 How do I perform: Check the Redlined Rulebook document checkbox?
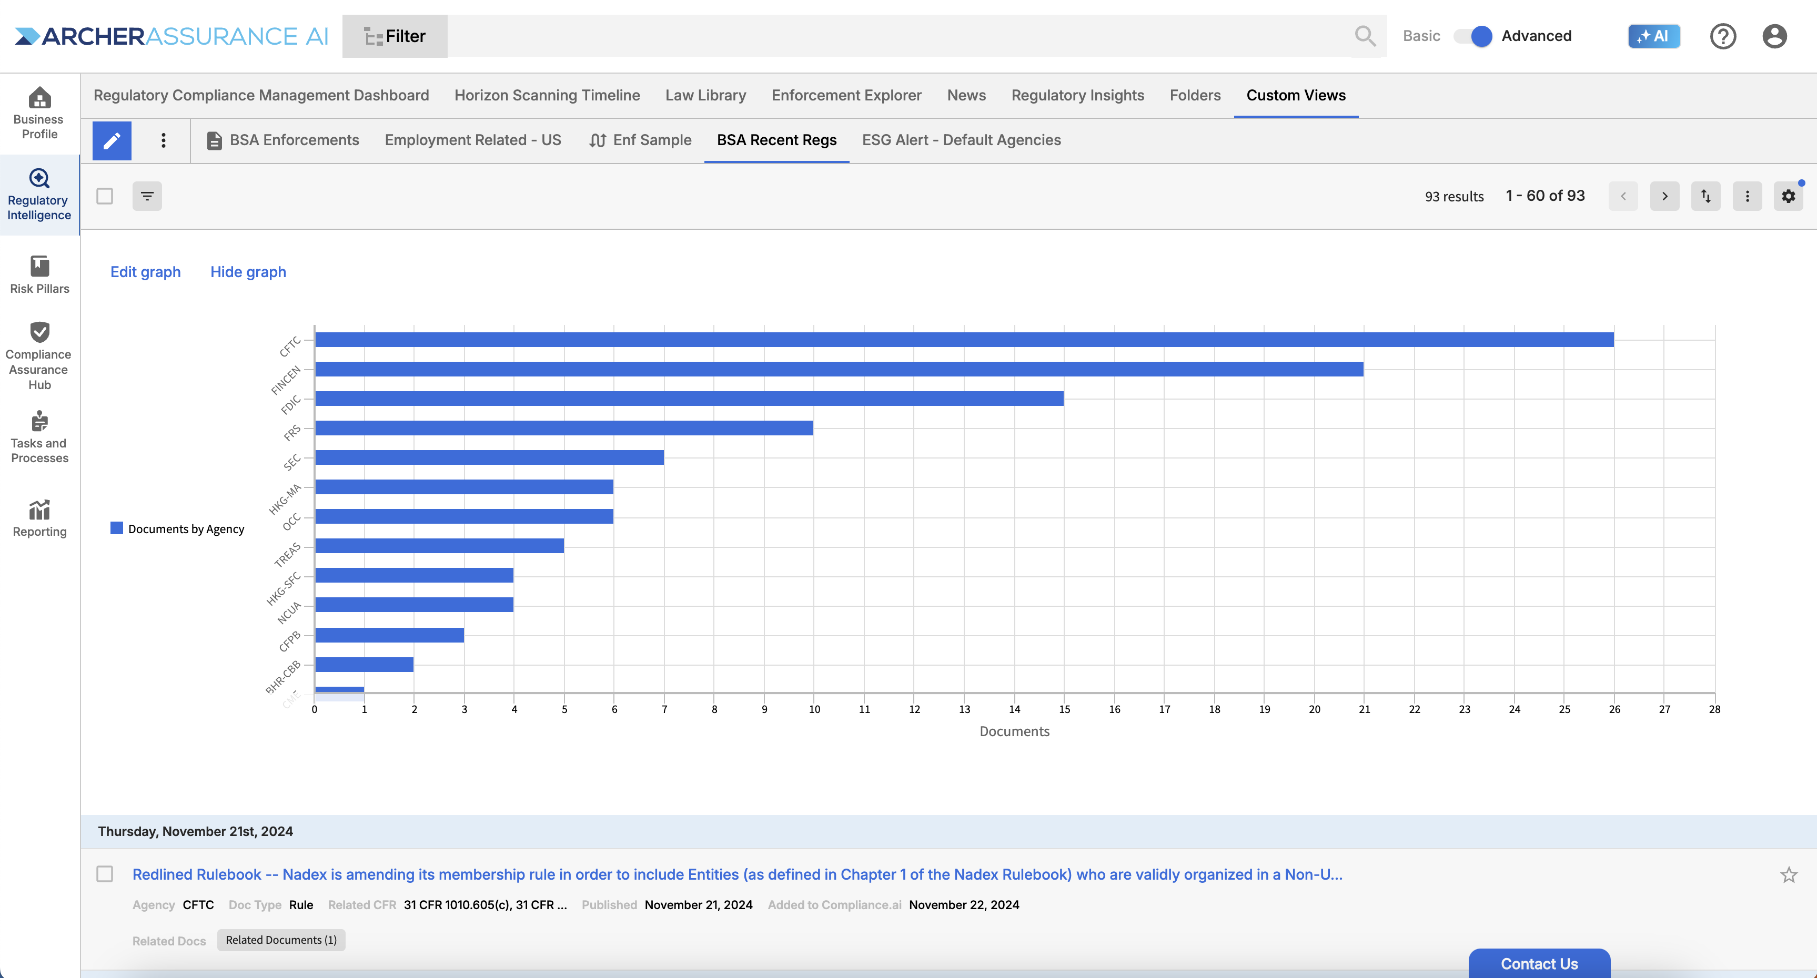(104, 874)
